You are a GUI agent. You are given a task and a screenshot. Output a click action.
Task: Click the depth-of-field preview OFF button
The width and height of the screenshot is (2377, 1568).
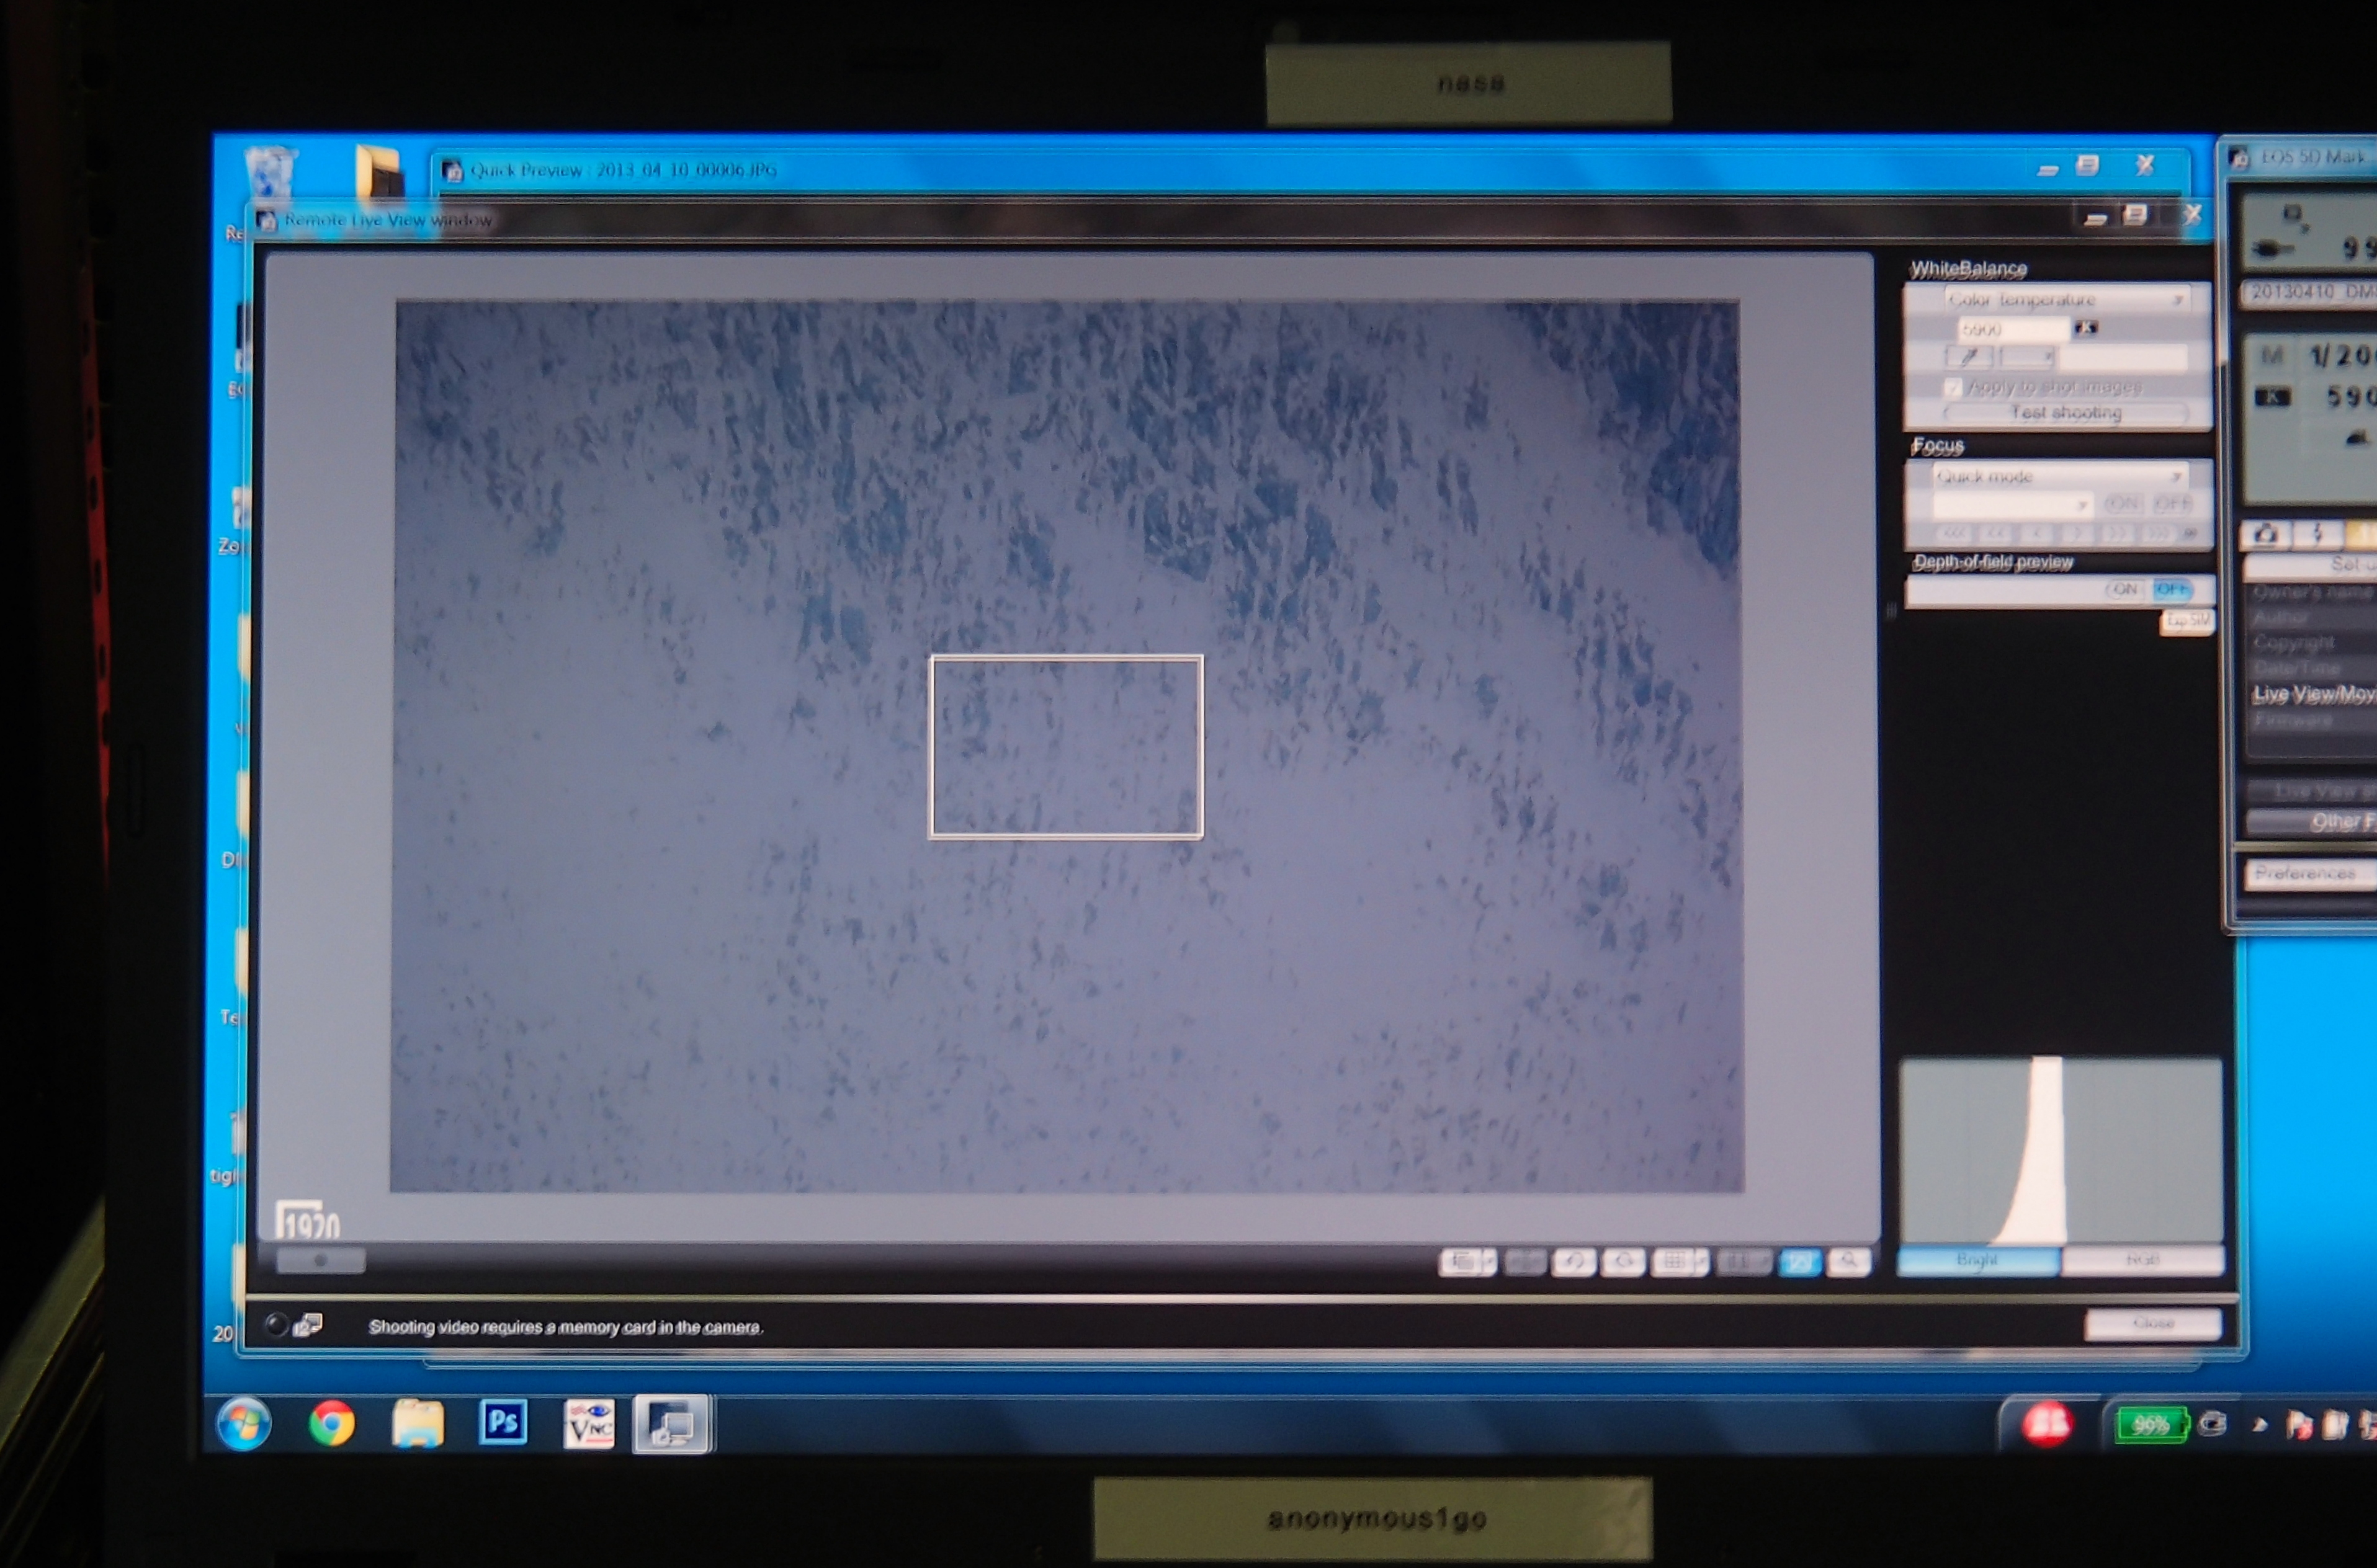2171,590
